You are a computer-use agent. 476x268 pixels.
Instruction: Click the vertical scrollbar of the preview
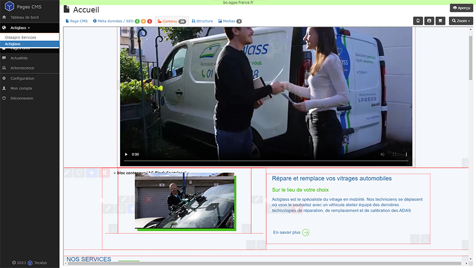471,58
